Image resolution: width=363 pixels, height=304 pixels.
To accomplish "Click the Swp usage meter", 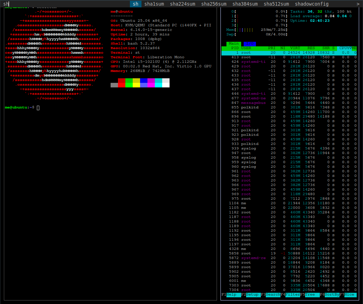I will click(x=257, y=34).
